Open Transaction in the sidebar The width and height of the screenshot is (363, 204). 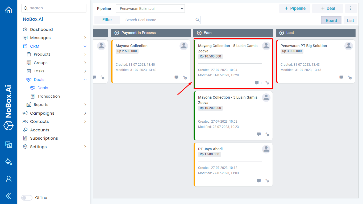(x=49, y=96)
